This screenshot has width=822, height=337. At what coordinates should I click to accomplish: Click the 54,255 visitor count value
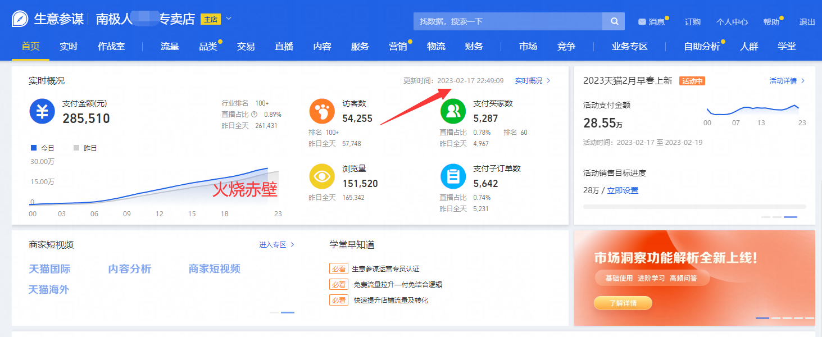357,119
